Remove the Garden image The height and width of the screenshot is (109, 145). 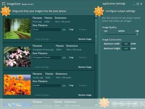(85, 95)
